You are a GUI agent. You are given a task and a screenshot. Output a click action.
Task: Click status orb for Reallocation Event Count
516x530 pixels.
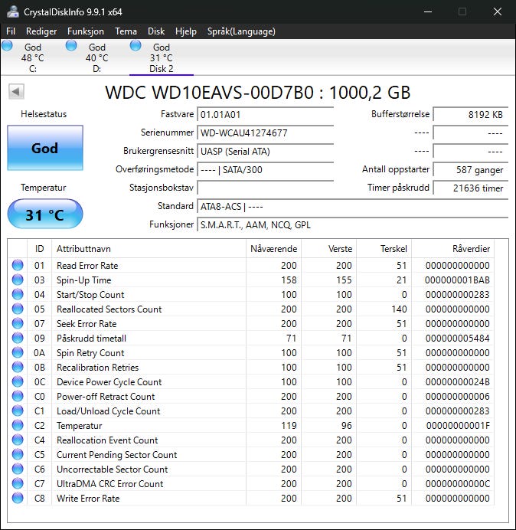pos(18,440)
